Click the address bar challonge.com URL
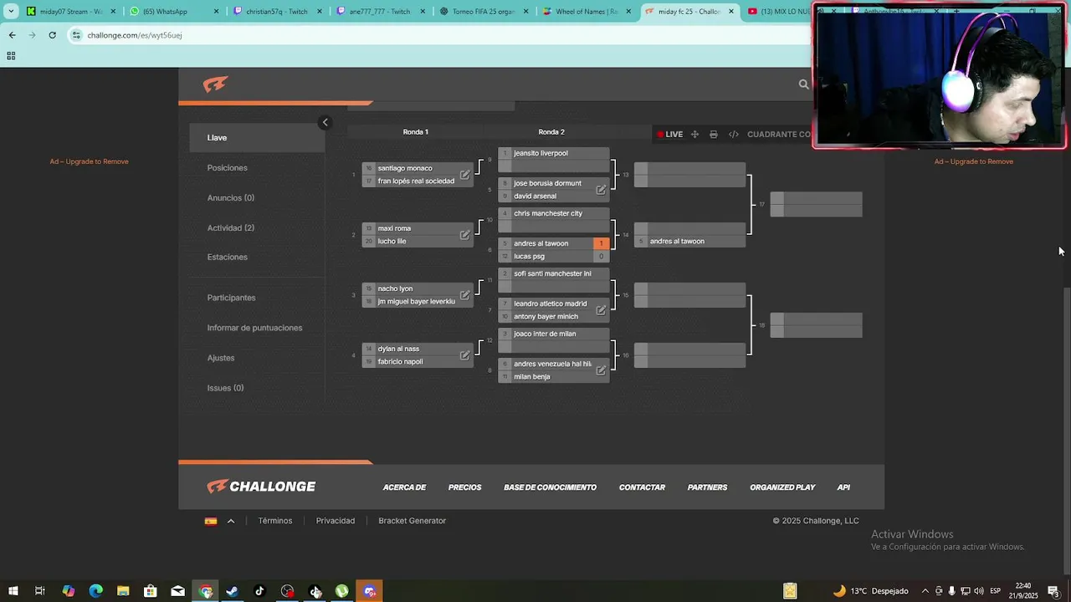 coord(135,35)
